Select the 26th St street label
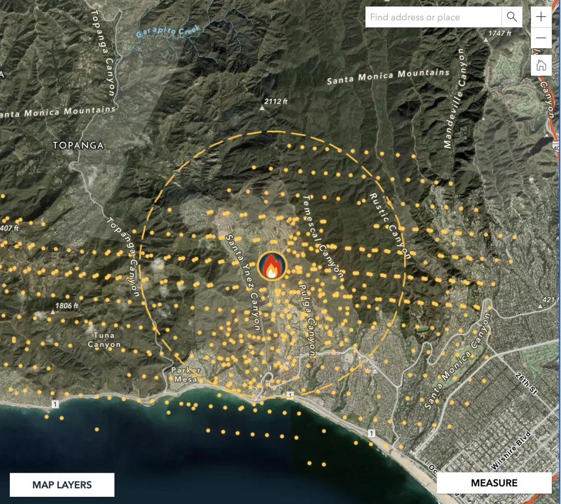Image resolution: width=561 pixels, height=504 pixels. pyautogui.click(x=527, y=383)
